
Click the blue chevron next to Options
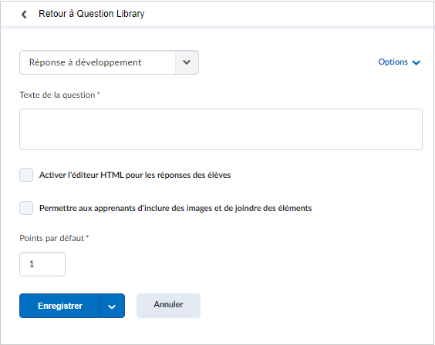click(416, 62)
